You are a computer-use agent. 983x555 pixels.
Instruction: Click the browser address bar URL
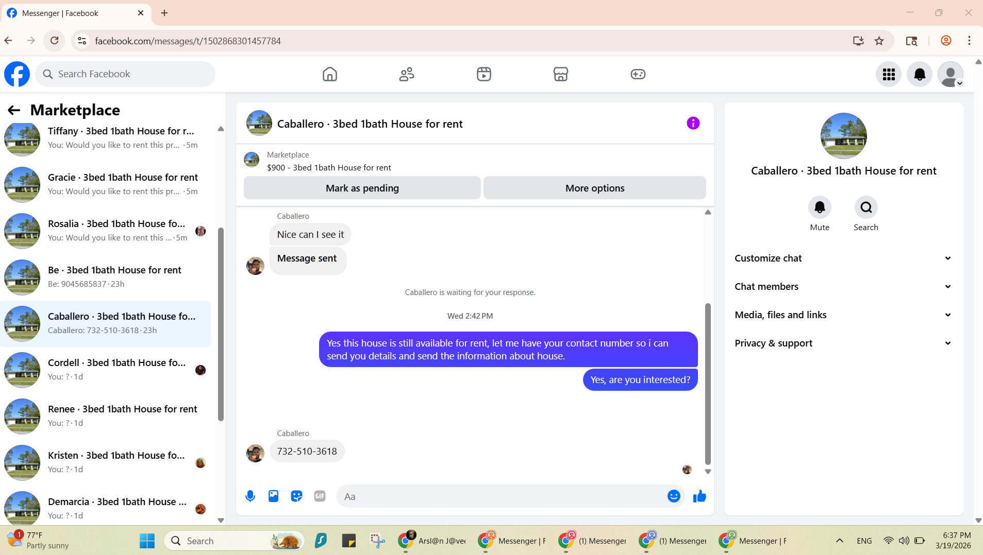coord(188,41)
